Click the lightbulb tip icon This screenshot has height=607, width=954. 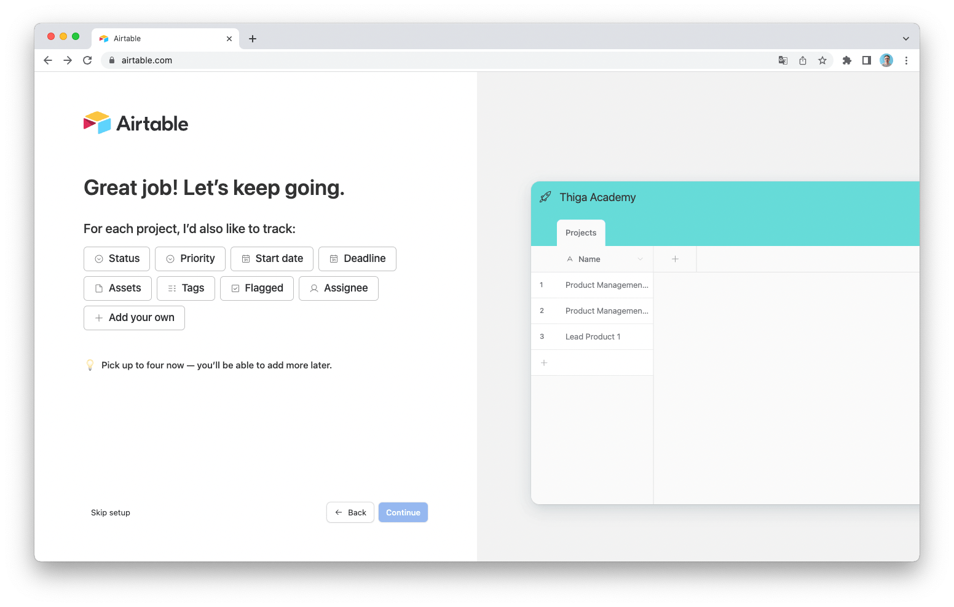point(90,365)
